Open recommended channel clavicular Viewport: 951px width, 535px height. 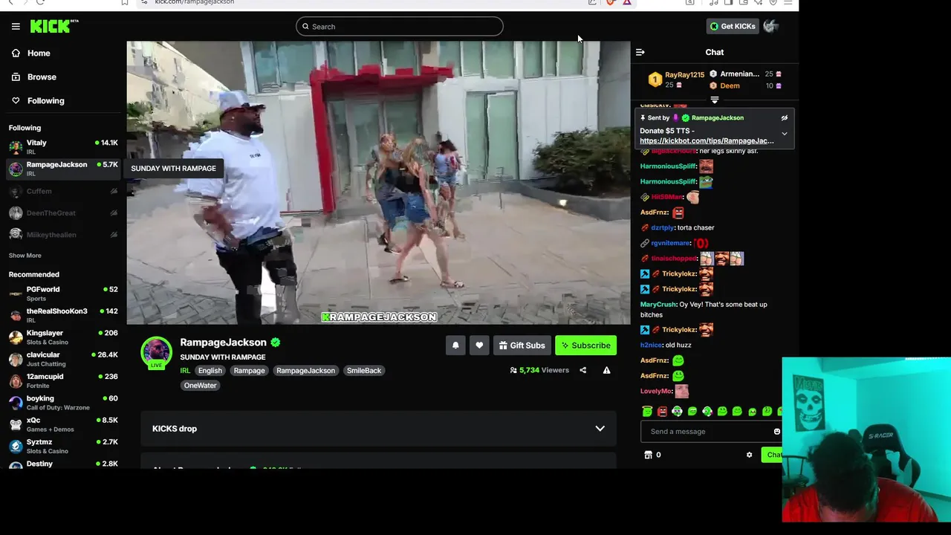coord(63,358)
